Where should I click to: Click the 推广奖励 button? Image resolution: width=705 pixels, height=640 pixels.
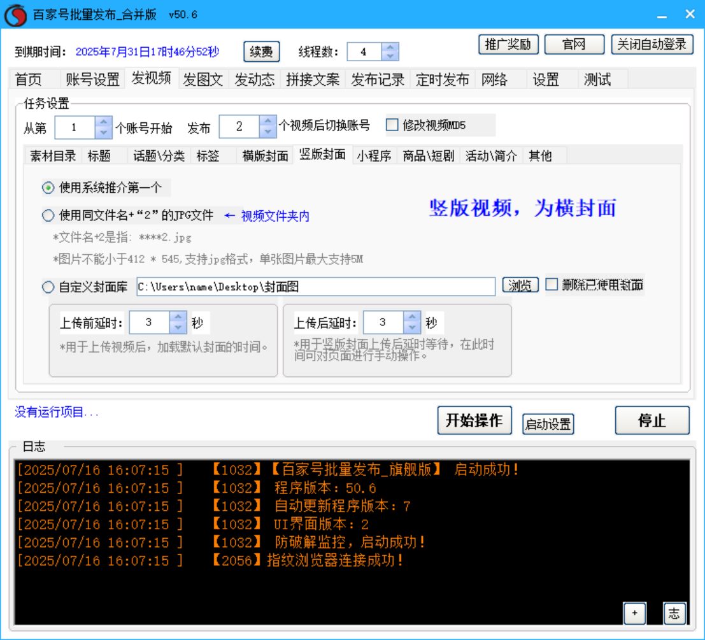point(508,44)
